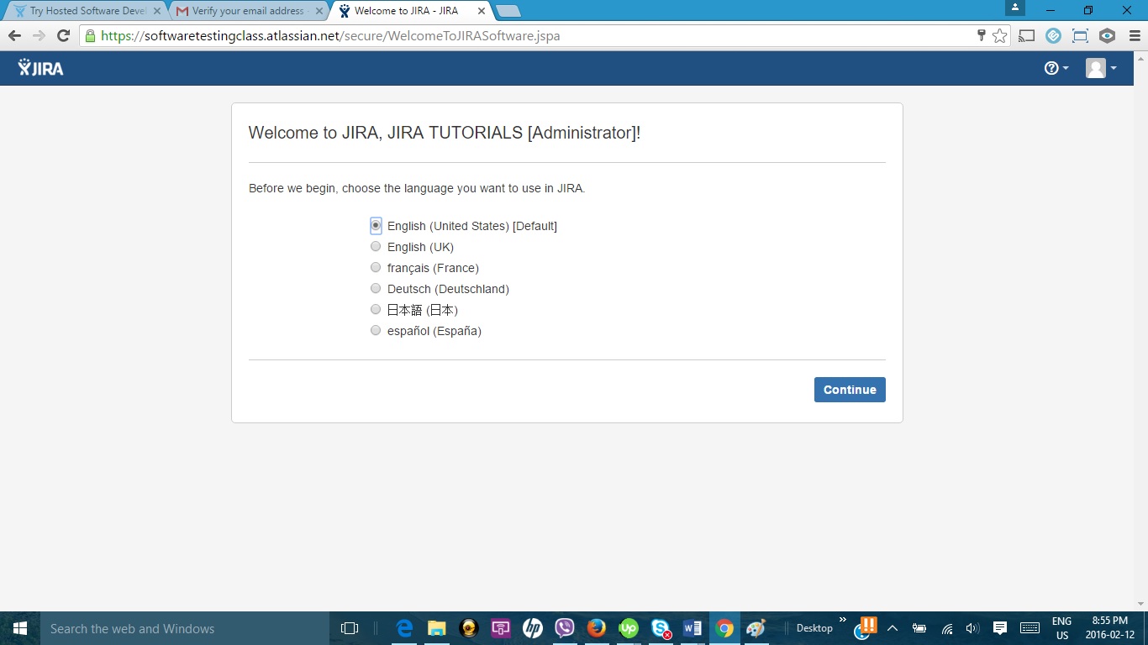Image resolution: width=1148 pixels, height=645 pixels.
Task: Open the Upwork app on taskbar
Action: click(629, 628)
